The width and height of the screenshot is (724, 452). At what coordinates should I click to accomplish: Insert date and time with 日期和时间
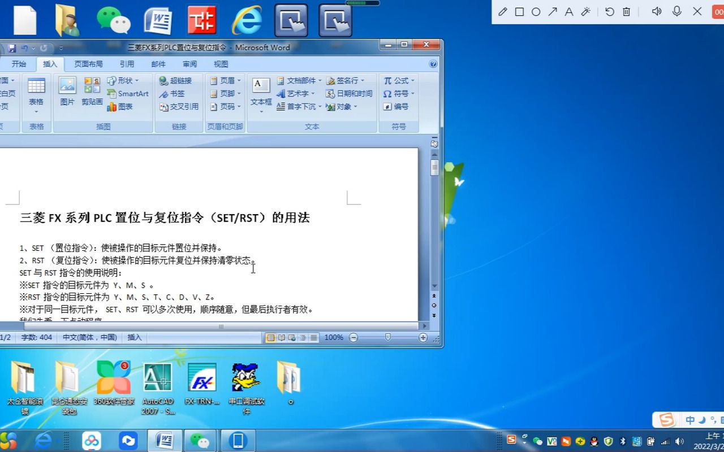[349, 94]
